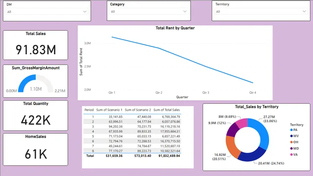The image size is (313, 176).
Task: Select the Sum_GrossMarginAmount gauge
Action: (x=36, y=81)
